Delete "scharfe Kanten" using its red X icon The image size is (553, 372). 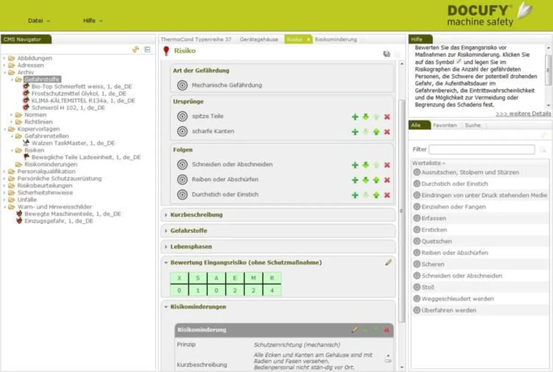[x=387, y=132]
